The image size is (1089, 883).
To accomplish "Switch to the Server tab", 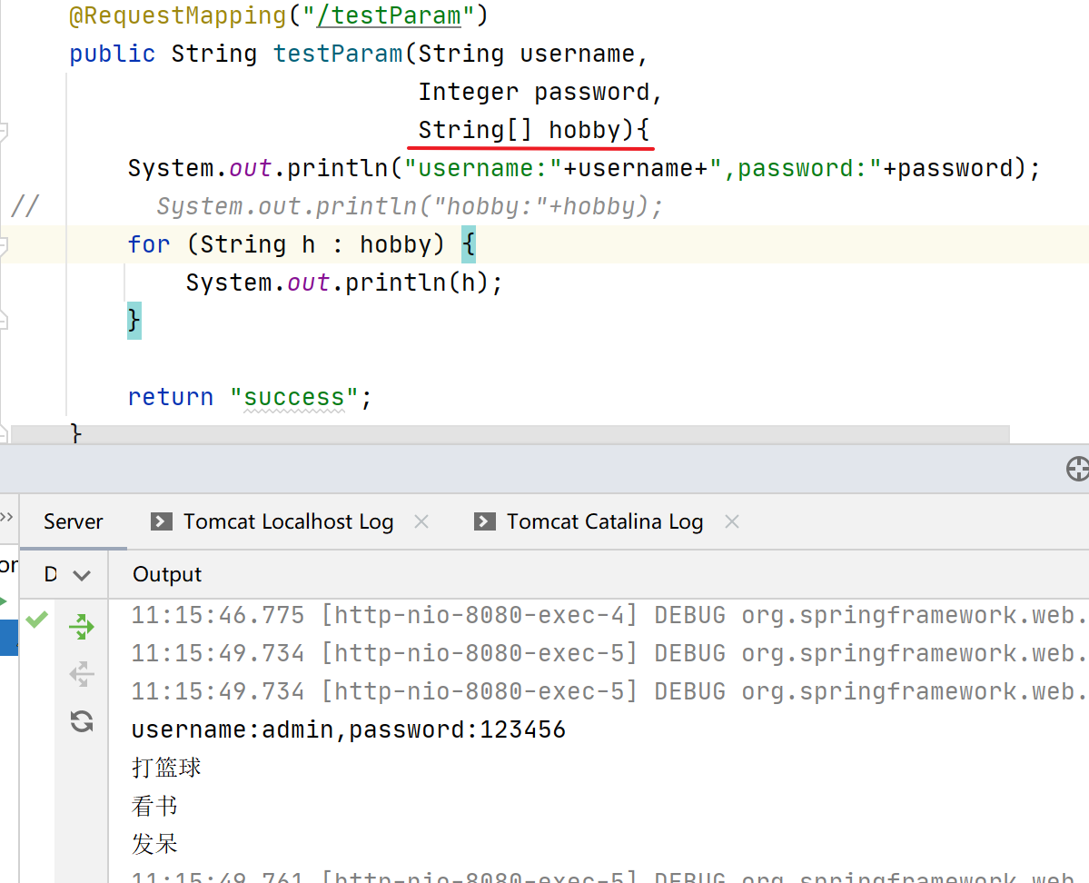I will 74,521.
